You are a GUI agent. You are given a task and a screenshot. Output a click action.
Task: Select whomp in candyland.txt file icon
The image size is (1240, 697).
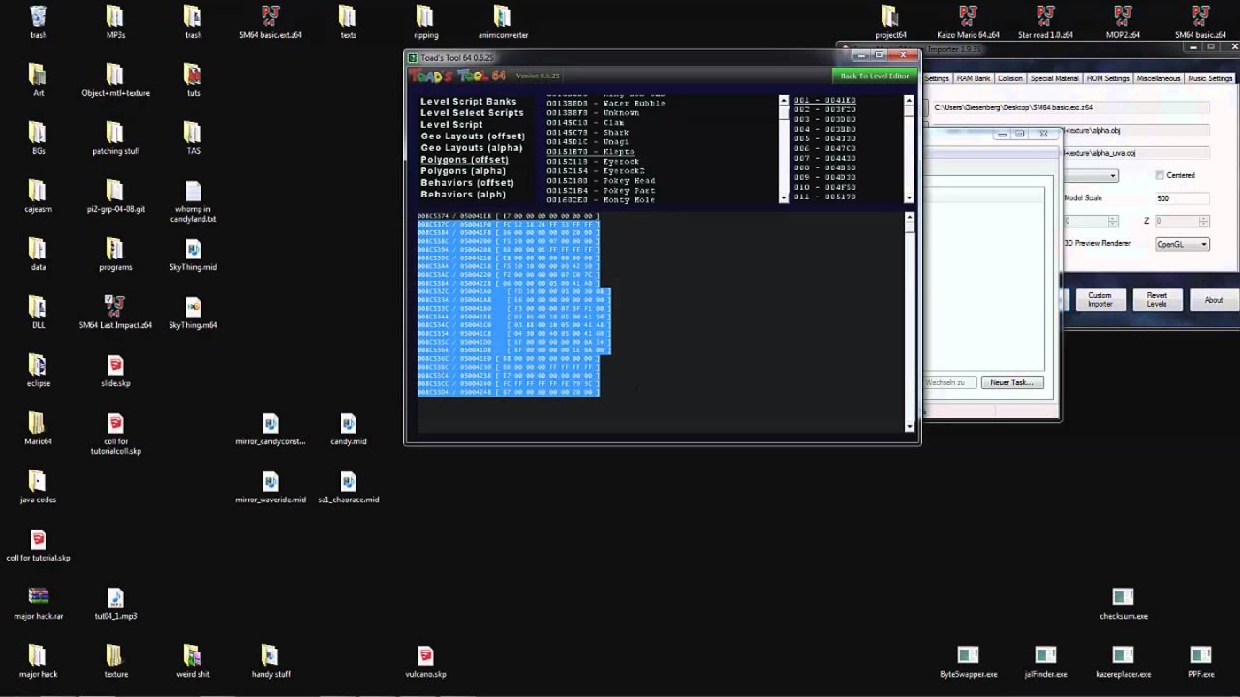tap(193, 191)
